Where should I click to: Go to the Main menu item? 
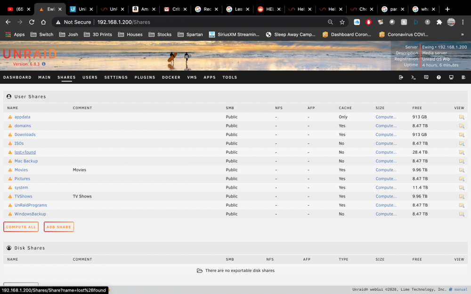click(44, 78)
